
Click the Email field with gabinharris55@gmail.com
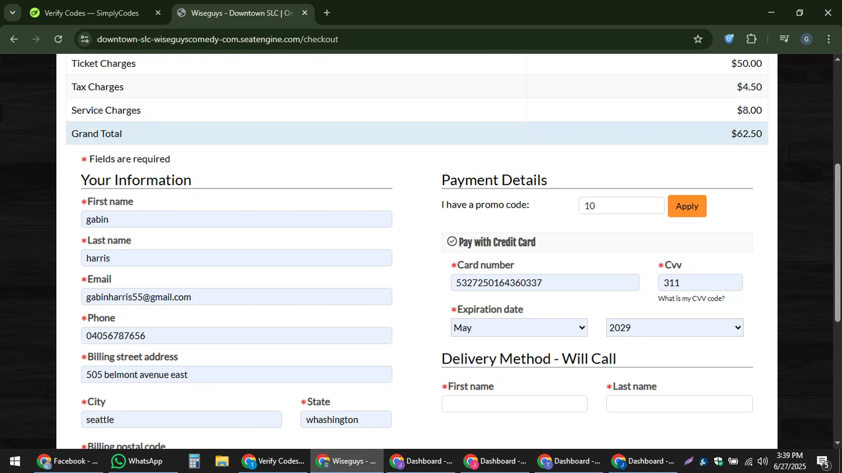tap(236, 297)
